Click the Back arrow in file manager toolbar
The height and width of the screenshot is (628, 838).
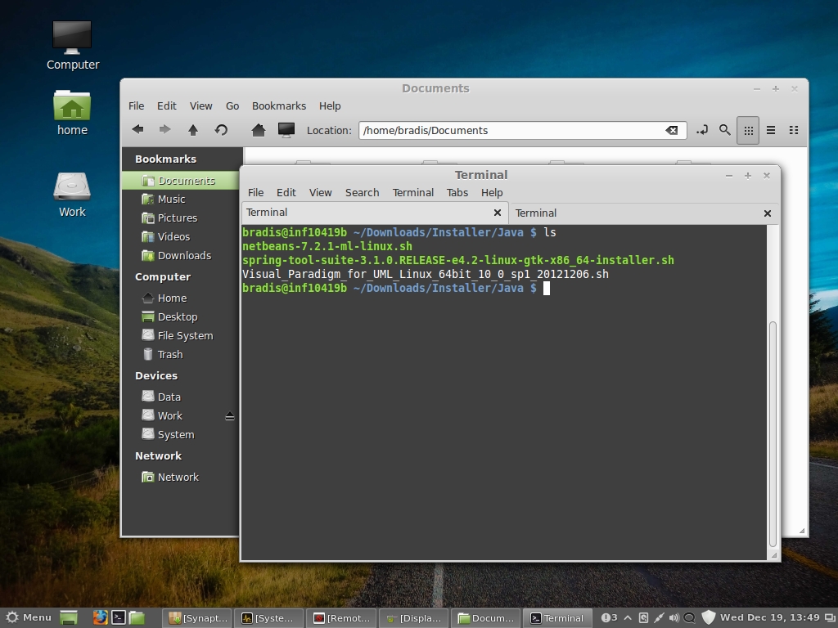click(x=137, y=130)
